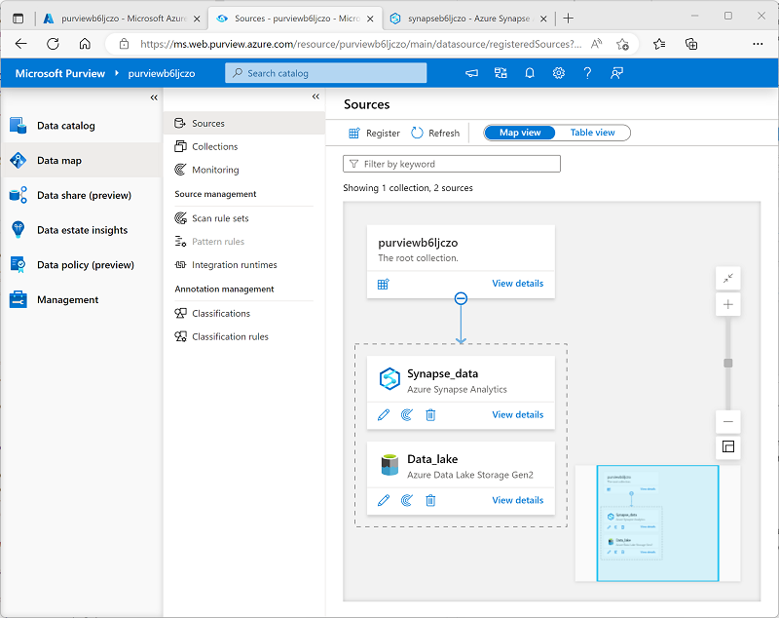Close the Sources browser tab
This screenshot has width=779, height=618.
click(x=370, y=19)
